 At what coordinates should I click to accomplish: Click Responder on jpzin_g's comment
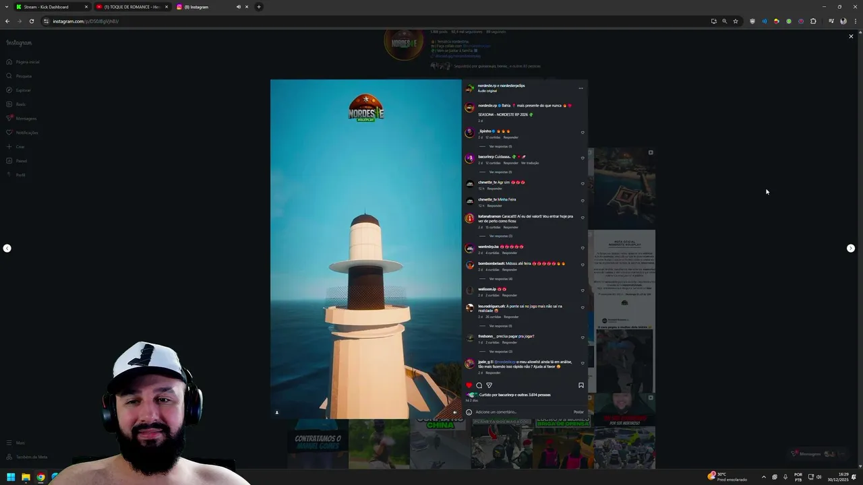pyautogui.click(x=493, y=373)
